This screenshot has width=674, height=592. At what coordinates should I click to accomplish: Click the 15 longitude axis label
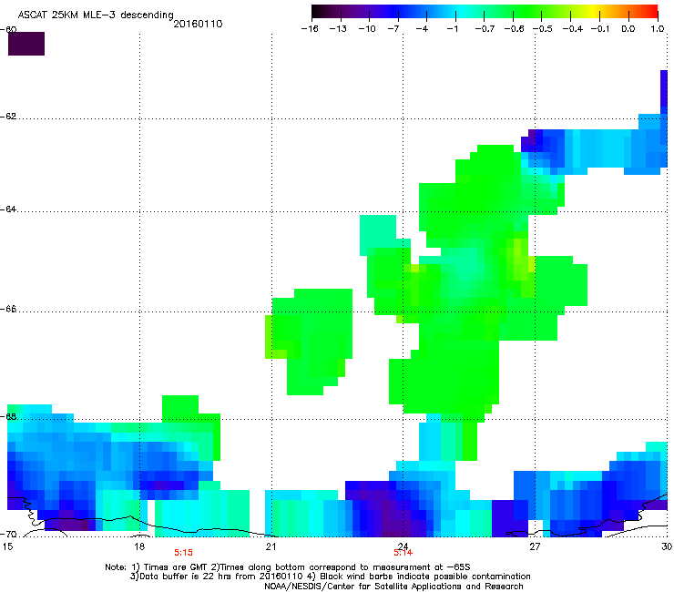click(x=7, y=546)
